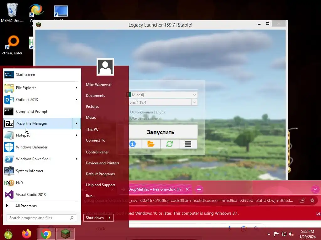The image size is (321, 240).
Task: Open 7-Zip File Manager
Action: [38, 123]
